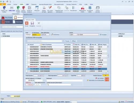This screenshot has height=103, width=134.
Task: Click the Bordereaux button next to Date génération
Action: coord(55,35)
